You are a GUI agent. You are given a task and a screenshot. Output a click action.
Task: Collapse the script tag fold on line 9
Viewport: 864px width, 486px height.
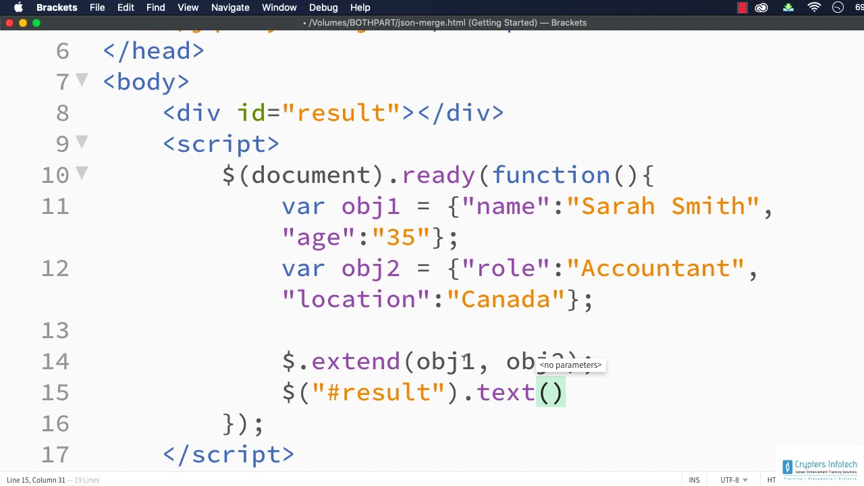tap(82, 142)
